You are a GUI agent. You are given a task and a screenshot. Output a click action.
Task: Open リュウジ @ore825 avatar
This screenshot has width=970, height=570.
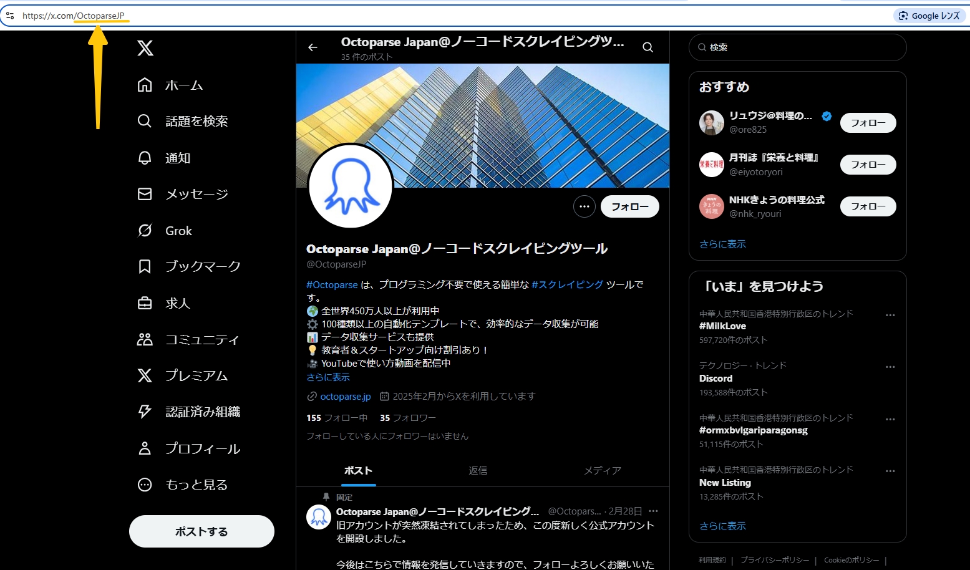(x=712, y=123)
